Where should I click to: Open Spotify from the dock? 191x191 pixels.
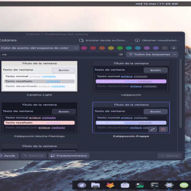click(x=184, y=185)
